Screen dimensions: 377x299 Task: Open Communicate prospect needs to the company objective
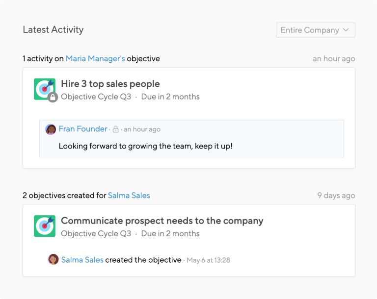point(162,221)
